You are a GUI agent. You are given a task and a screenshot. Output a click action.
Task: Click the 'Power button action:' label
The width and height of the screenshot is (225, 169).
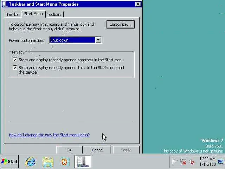(27, 40)
